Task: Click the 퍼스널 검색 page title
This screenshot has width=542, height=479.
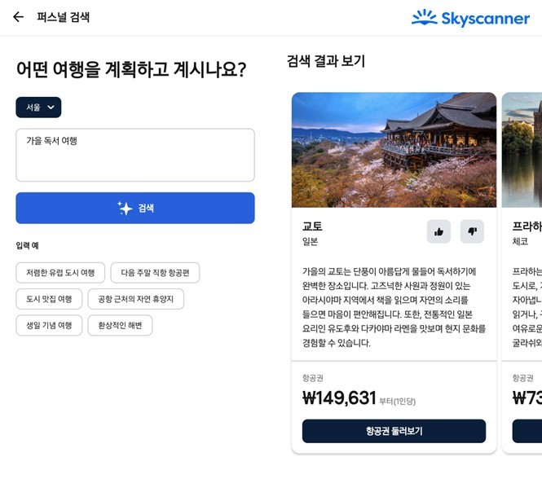Action: 64,17
